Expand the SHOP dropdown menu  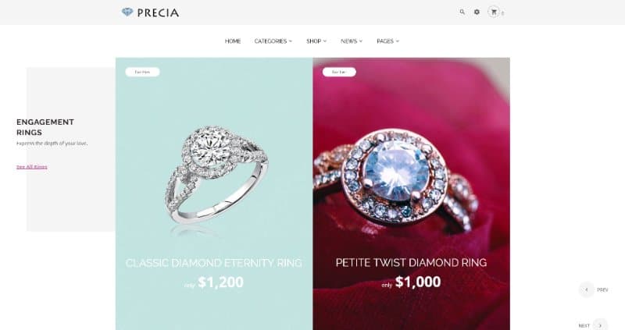316,41
